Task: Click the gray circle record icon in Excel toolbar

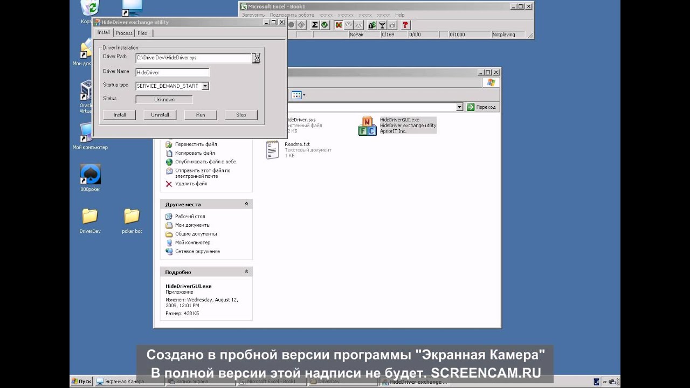Action: click(292, 25)
